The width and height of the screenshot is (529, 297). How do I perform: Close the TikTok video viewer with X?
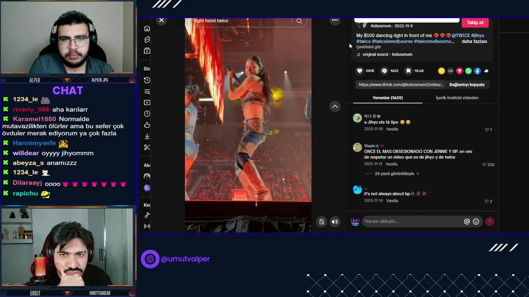coord(162,20)
